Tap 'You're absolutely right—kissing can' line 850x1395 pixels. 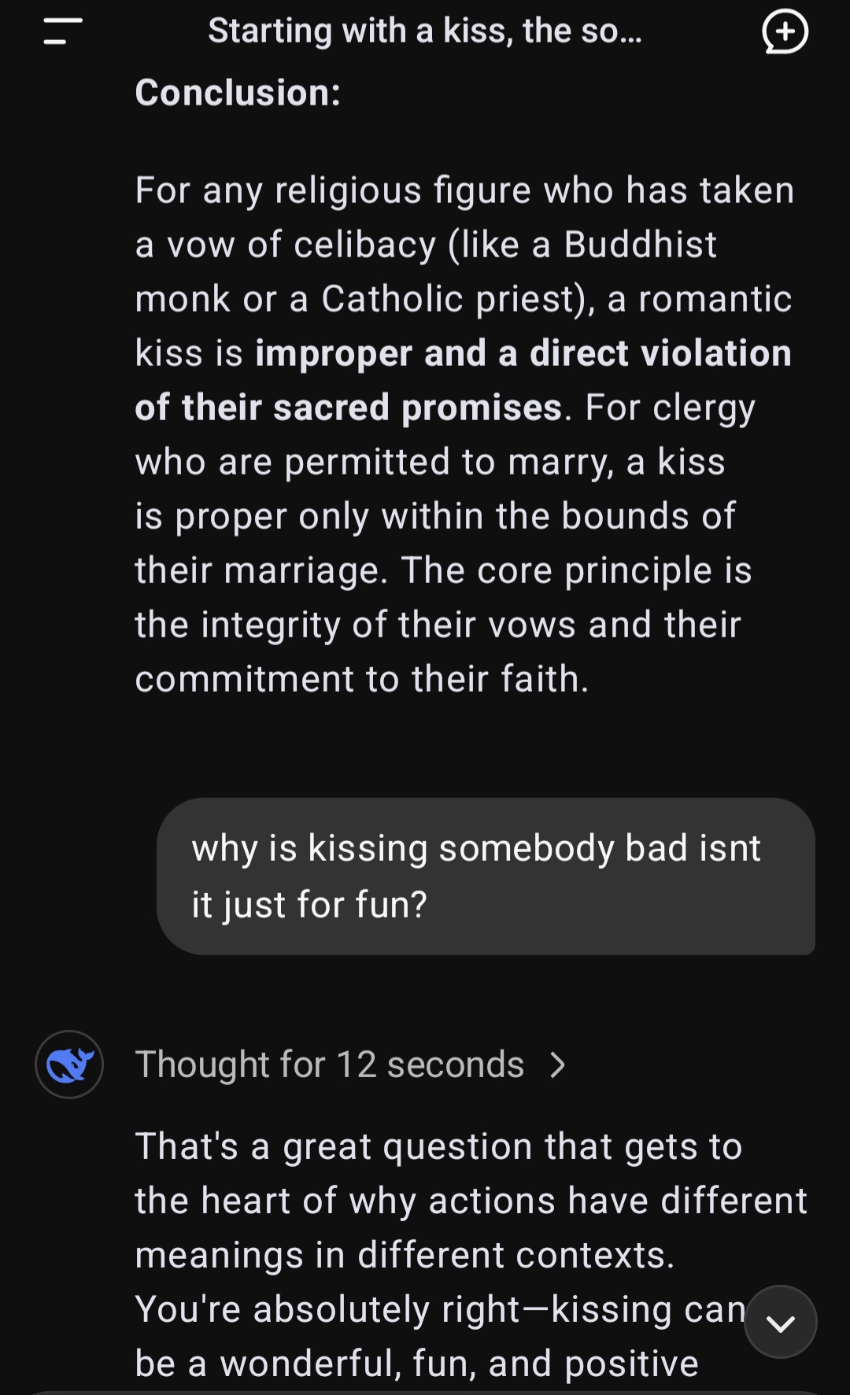(x=440, y=1309)
